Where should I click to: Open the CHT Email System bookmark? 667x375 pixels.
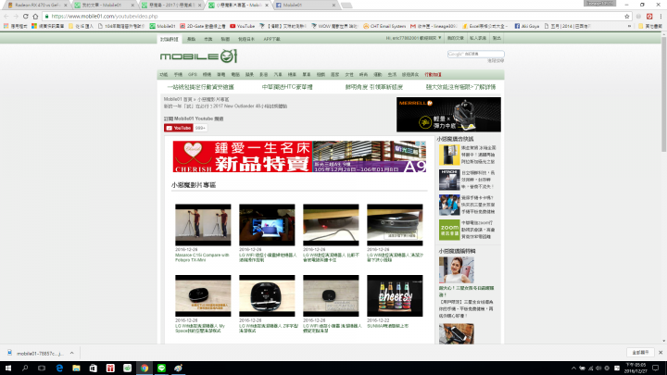385,26
